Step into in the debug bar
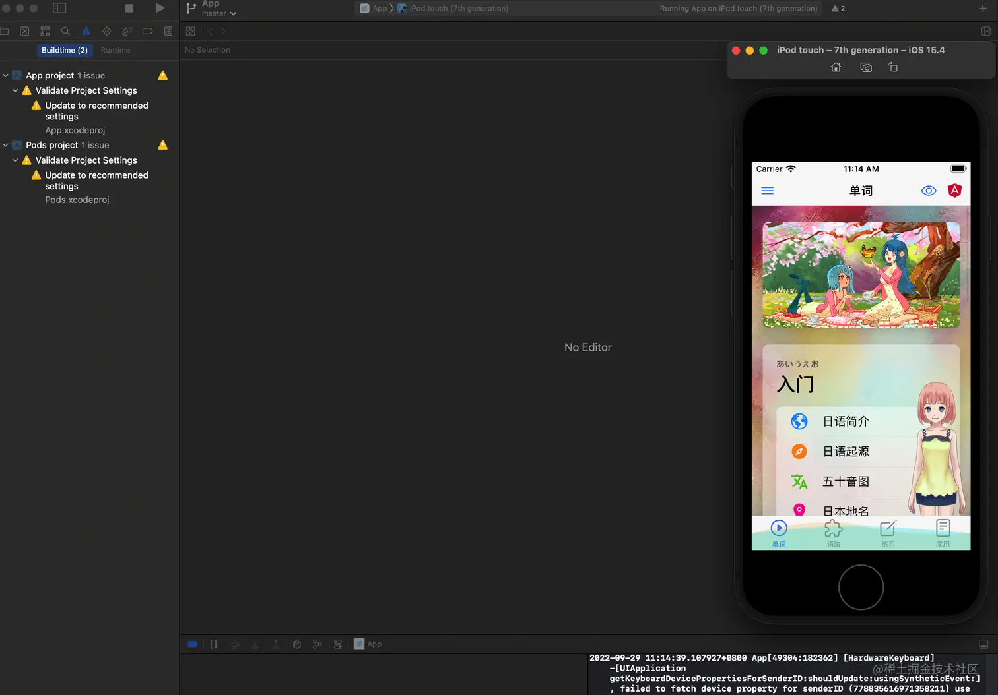This screenshot has width=998, height=695. click(x=255, y=644)
